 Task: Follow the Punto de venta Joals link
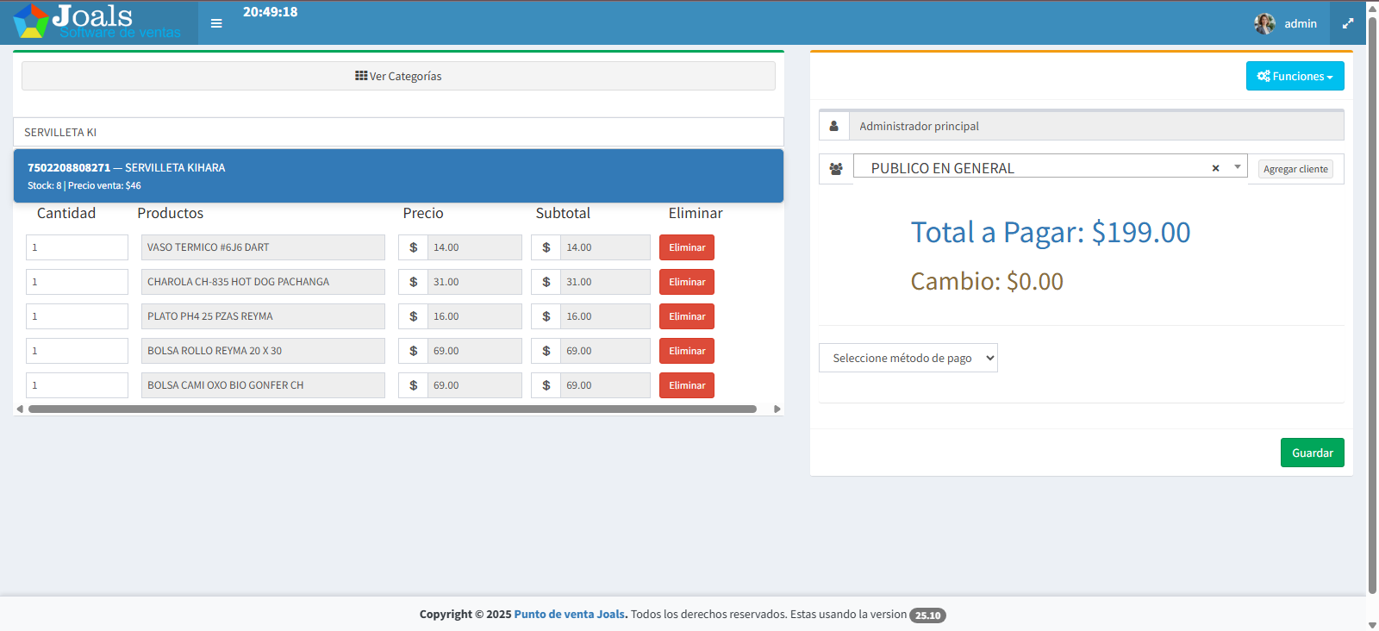pyautogui.click(x=571, y=615)
